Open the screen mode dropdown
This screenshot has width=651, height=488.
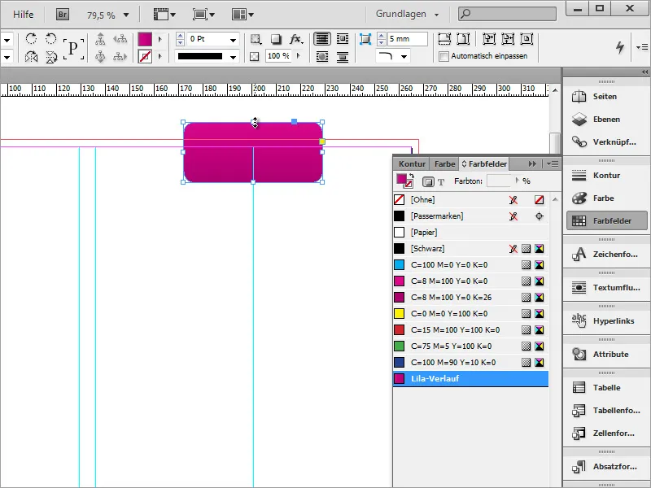(203, 15)
